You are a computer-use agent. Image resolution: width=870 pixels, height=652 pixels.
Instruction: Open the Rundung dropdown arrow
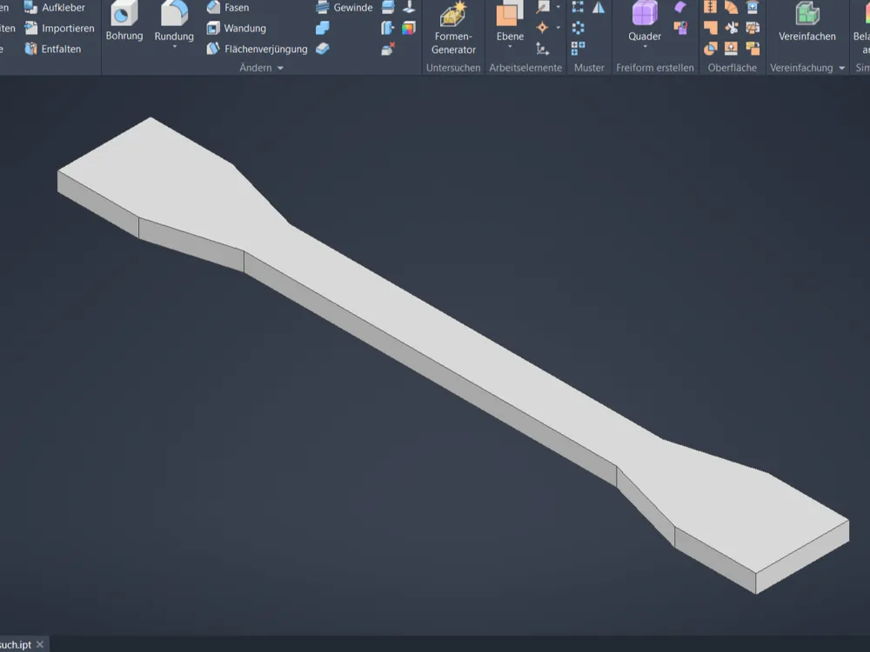point(174,47)
